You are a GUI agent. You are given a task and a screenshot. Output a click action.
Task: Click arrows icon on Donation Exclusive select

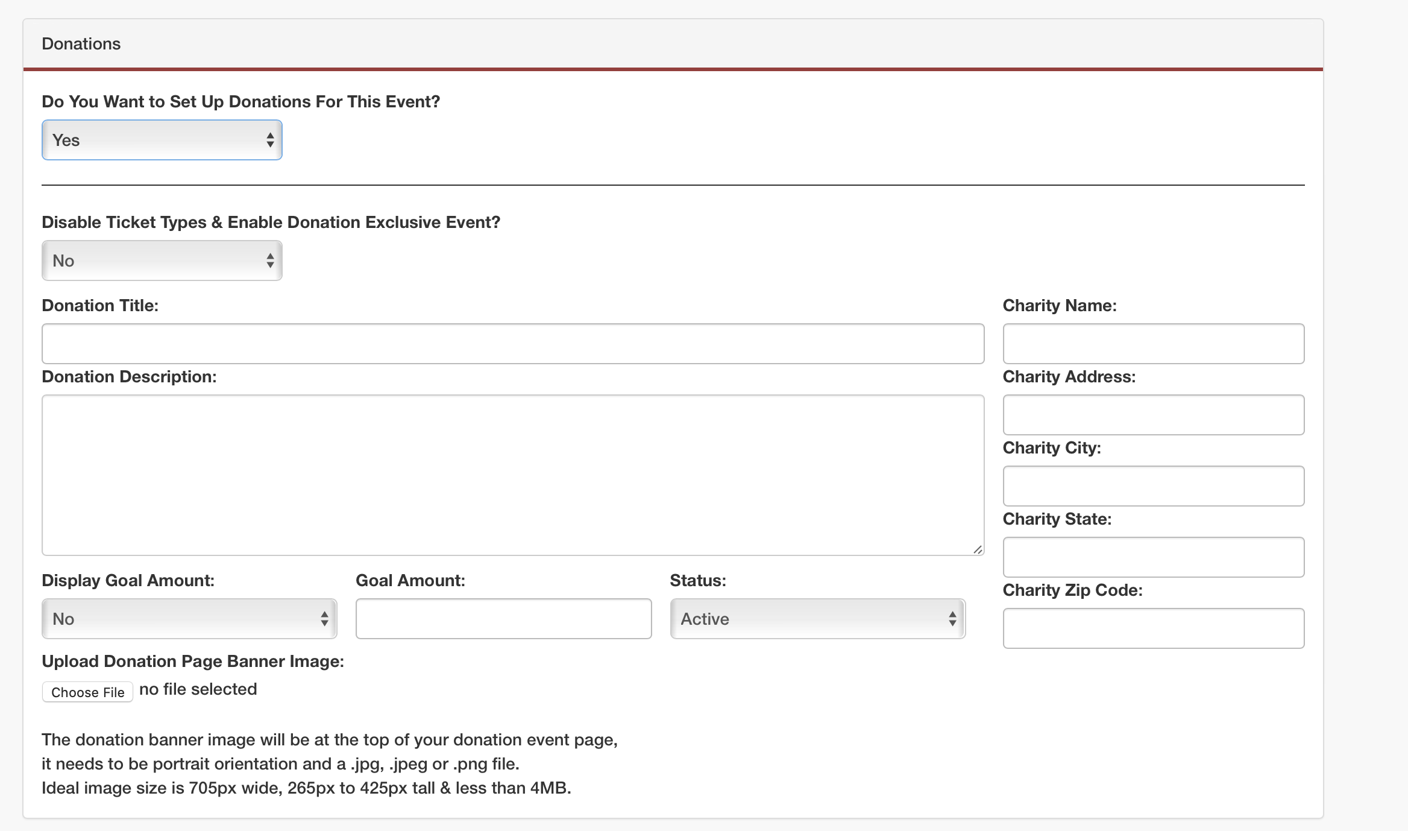tap(270, 261)
